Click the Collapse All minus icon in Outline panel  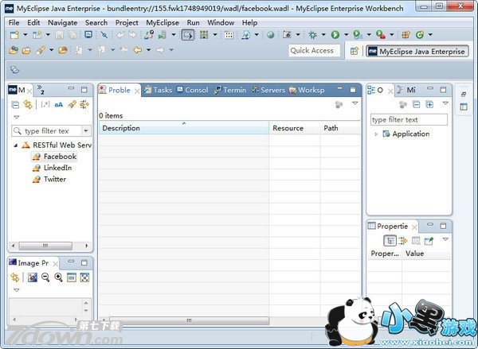tap(416, 105)
